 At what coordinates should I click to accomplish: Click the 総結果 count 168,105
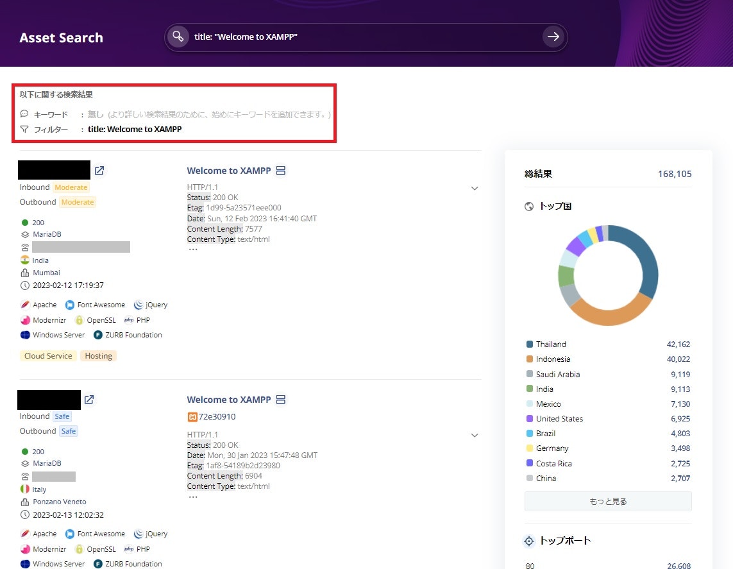tap(675, 174)
